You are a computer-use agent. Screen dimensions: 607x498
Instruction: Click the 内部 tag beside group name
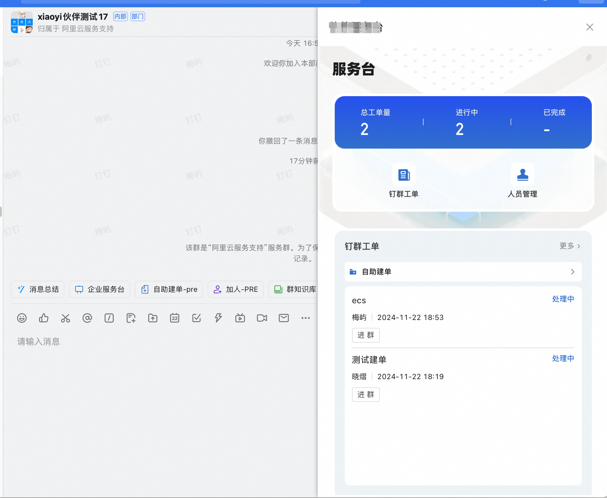[120, 16]
